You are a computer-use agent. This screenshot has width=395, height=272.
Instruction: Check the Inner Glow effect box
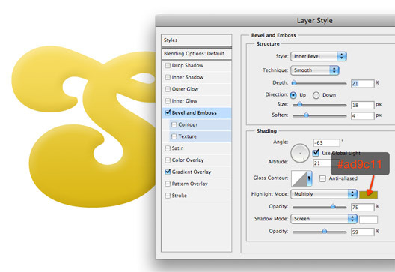pos(168,101)
